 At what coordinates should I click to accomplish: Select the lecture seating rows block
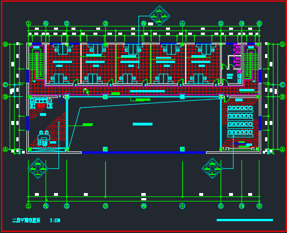[x=240, y=122]
